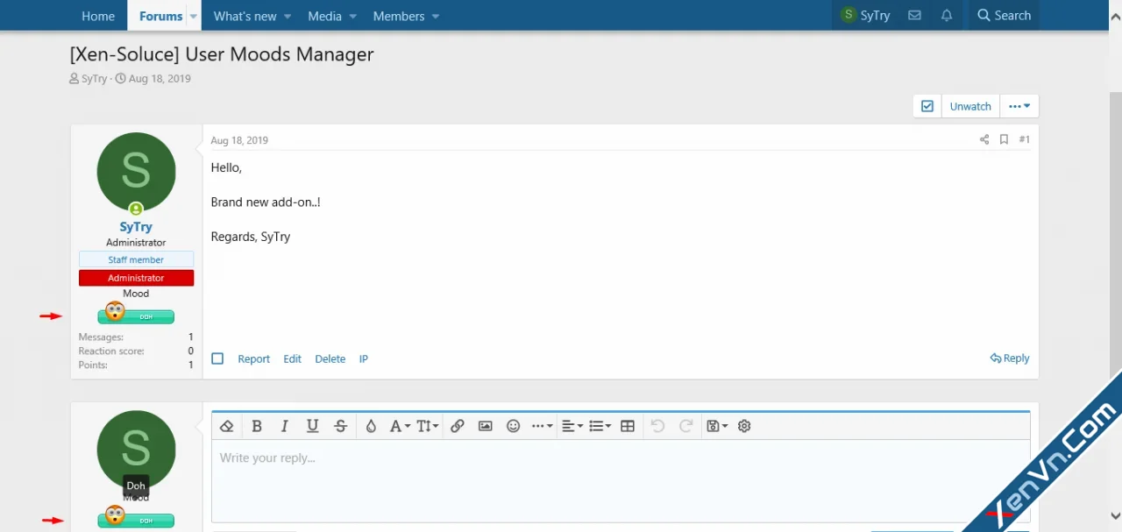Expand the What's new dropdown arrow
This screenshot has width=1122, height=532.
click(288, 16)
